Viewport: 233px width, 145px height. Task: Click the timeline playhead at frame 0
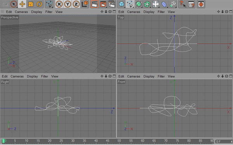pyautogui.click(x=3, y=141)
